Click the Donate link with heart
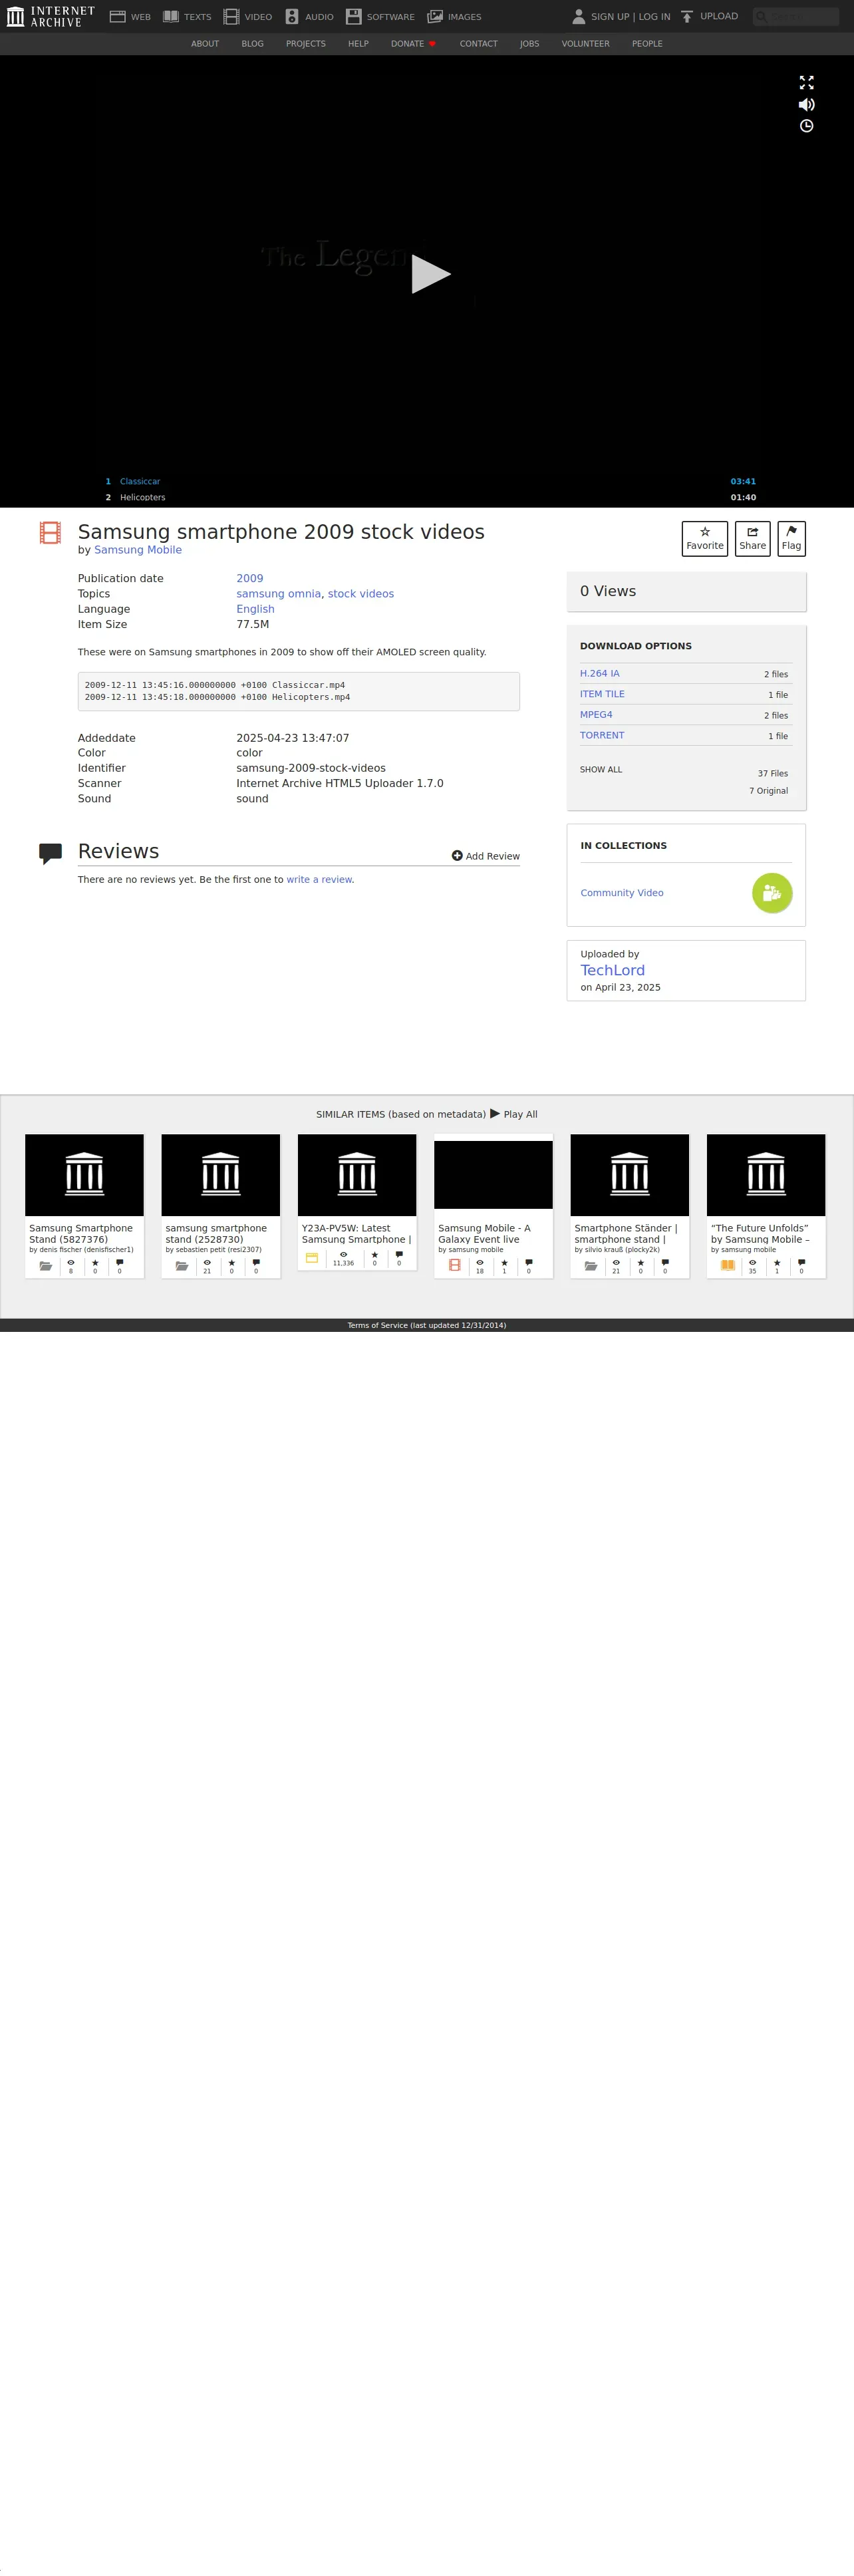 pos(413,44)
